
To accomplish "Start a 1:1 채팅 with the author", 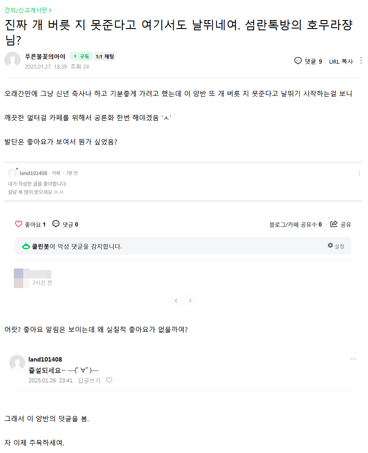I will pos(105,57).
